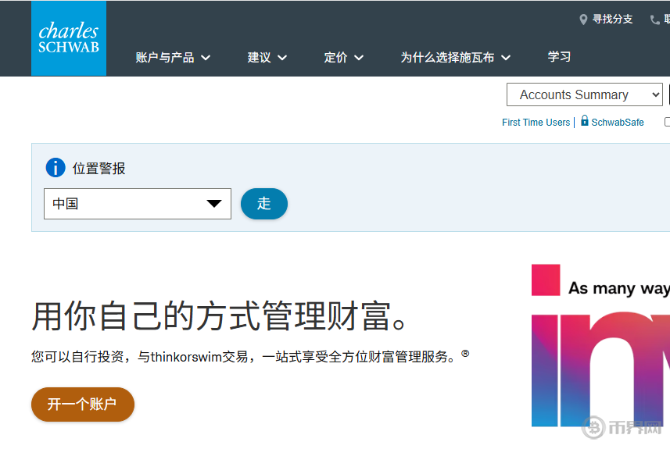Image resolution: width=670 pixels, height=449 pixels.
Task: Expand the chevron next to 定价
Action: [359, 58]
